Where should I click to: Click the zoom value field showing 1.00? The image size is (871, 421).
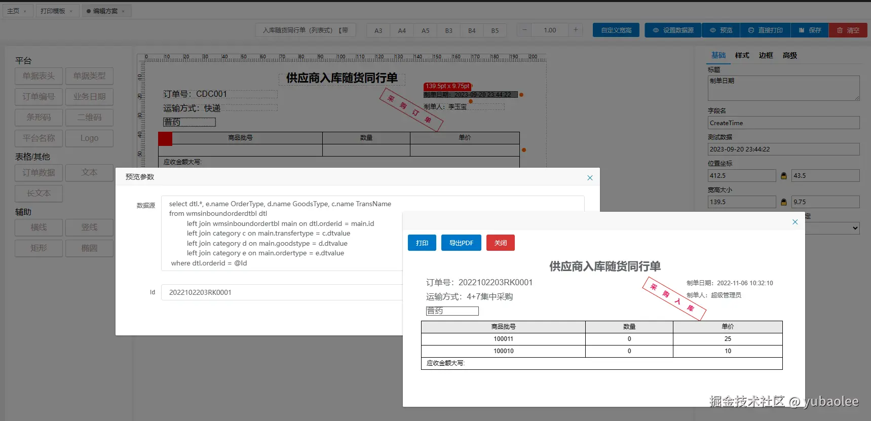(x=550, y=30)
